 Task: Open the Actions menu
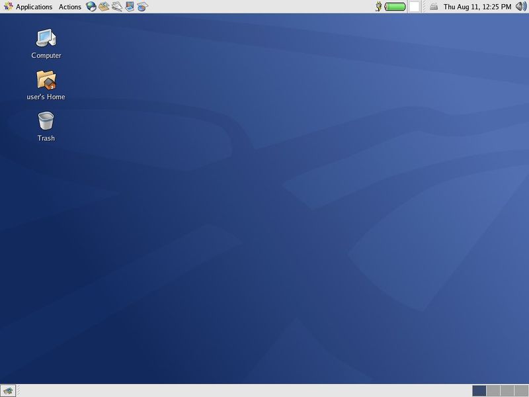point(69,7)
